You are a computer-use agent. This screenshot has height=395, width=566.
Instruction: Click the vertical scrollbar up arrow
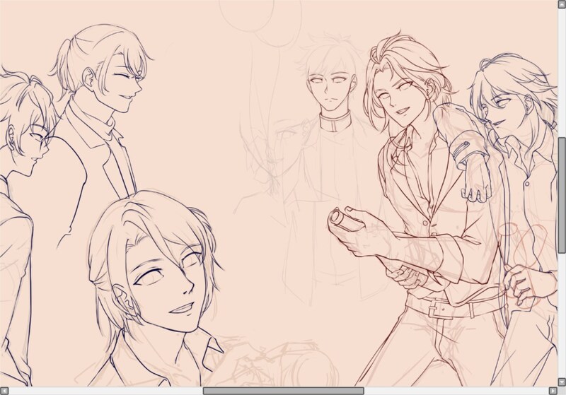562,4
